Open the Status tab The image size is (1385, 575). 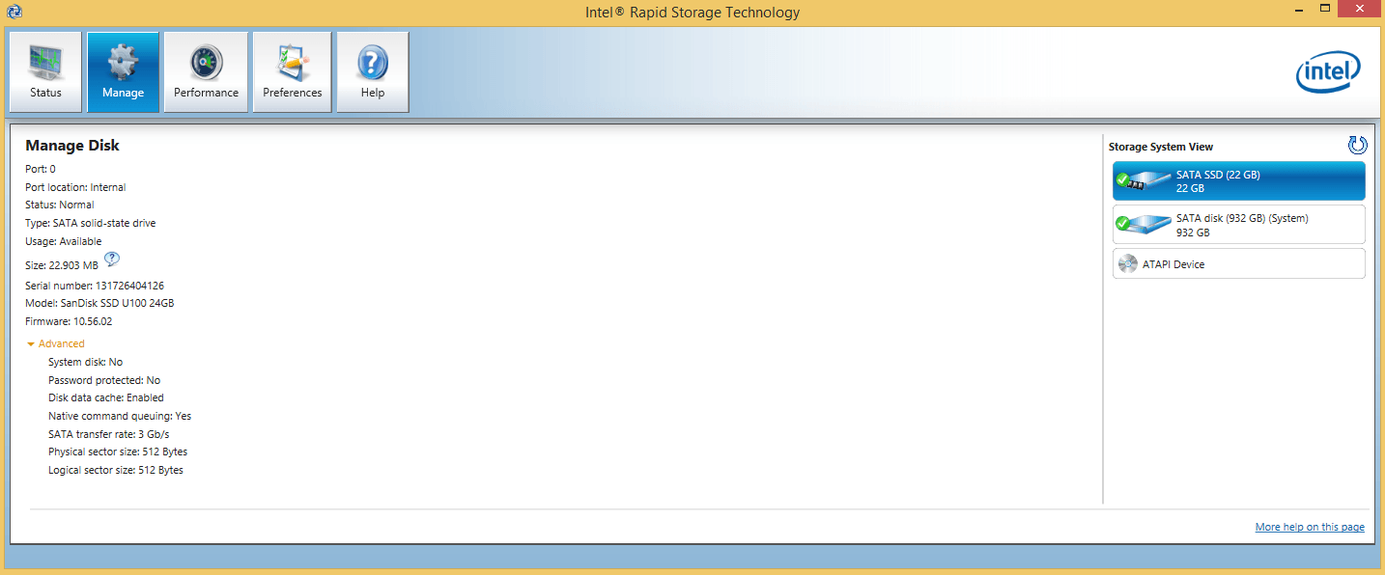(45, 72)
